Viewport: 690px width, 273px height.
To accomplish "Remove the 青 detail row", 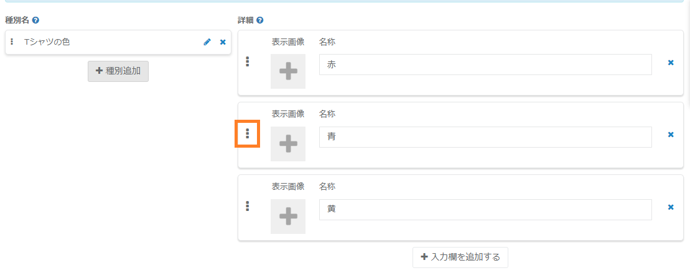I will click(x=671, y=135).
